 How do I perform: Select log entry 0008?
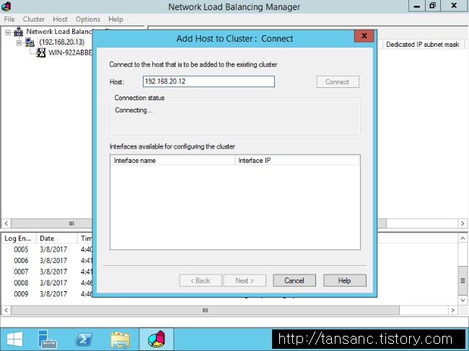[x=21, y=283]
